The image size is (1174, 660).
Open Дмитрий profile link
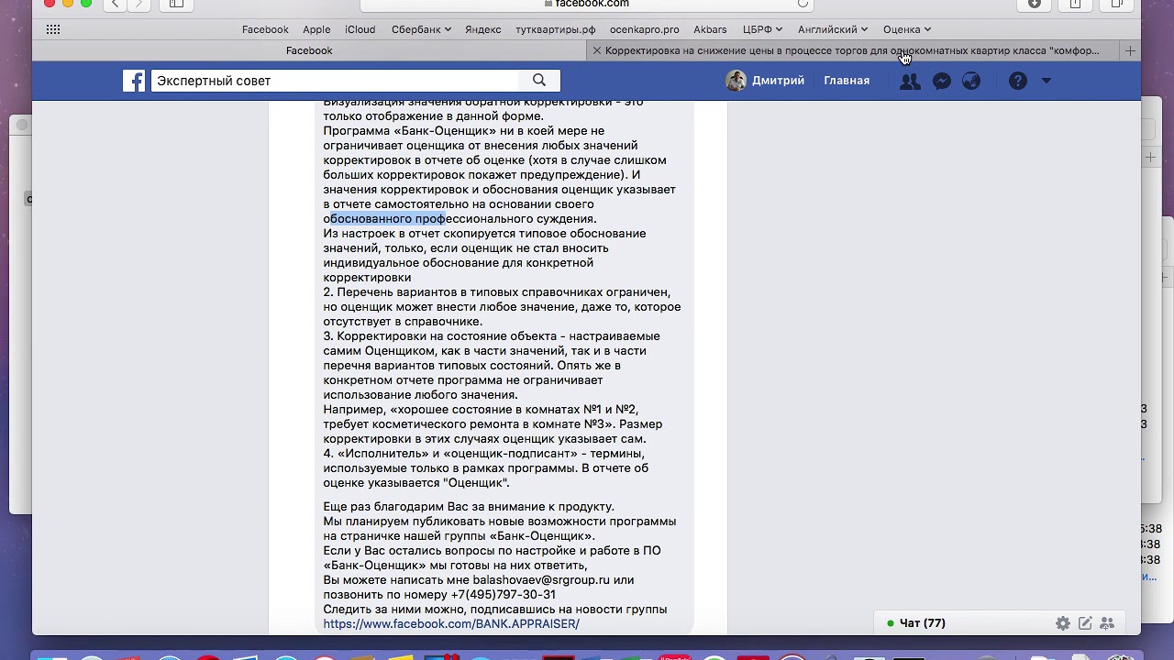[778, 81]
